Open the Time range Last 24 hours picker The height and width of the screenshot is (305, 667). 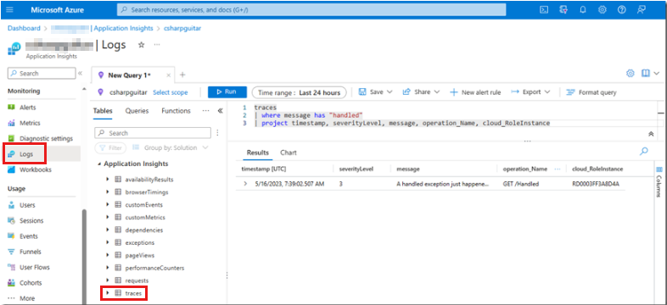coord(299,92)
